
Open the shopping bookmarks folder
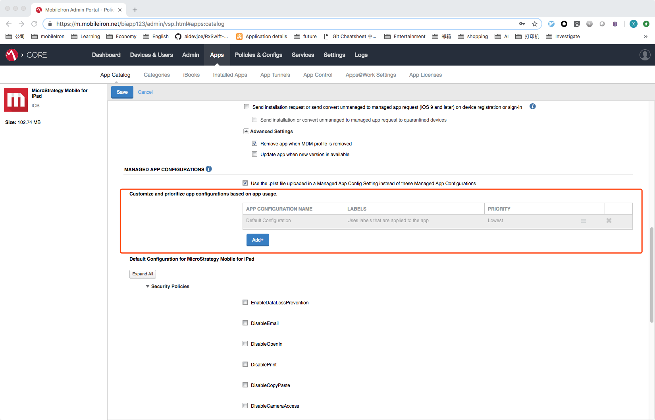(x=473, y=37)
